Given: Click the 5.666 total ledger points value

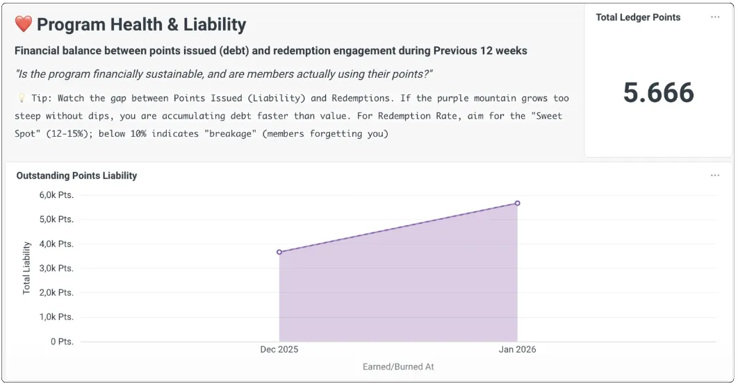Looking at the screenshot, I should [658, 92].
